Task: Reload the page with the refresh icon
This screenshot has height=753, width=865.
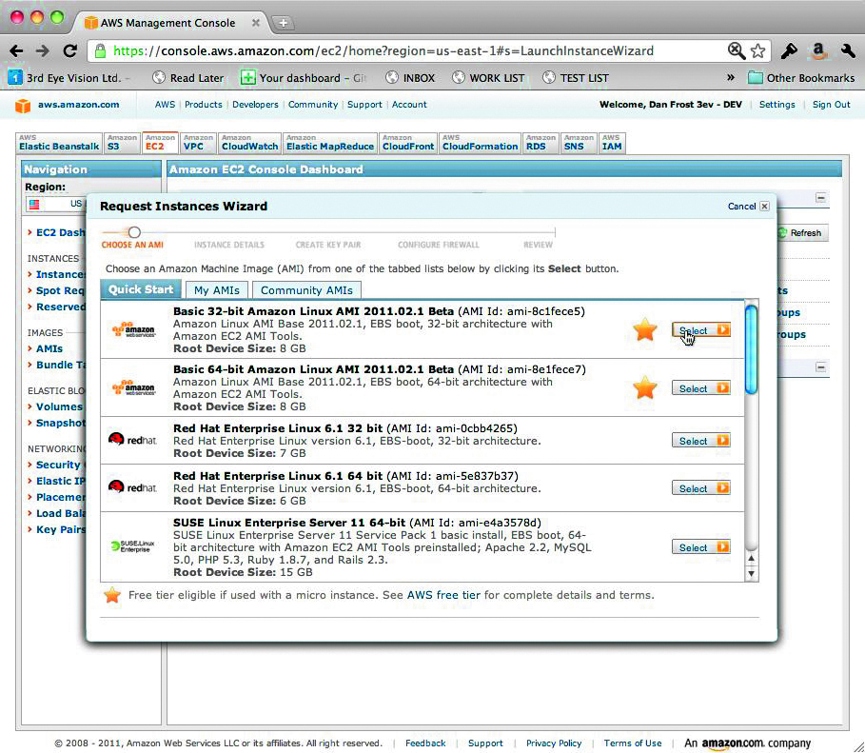Action: click(x=69, y=50)
